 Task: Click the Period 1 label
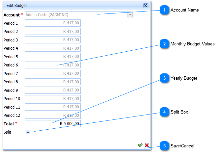(11, 23)
